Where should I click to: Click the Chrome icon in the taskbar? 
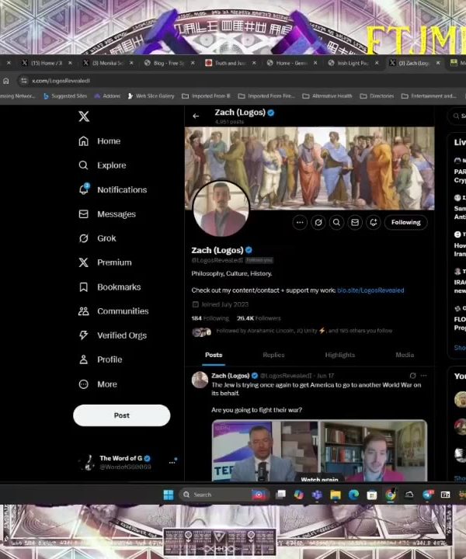(x=391, y=495)
